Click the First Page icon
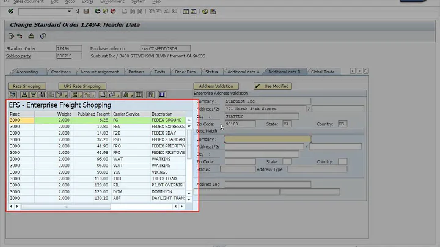This screenshot has height=247, width=440. tap(152, 11)
